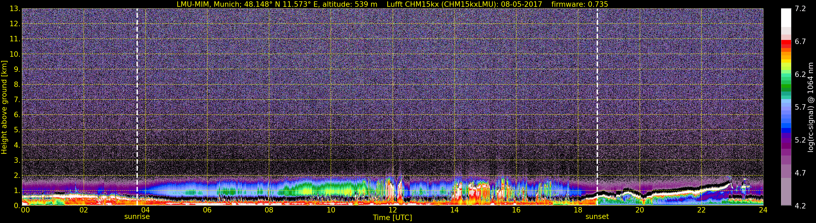The height and width of the screenshot is (223, 816).
Task: Click time axis tick label '04'
Action: click(145, 210)
